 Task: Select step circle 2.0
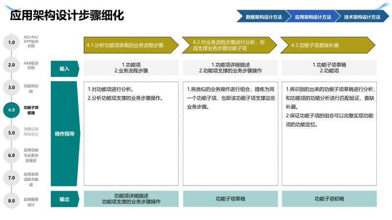(11, 65)
